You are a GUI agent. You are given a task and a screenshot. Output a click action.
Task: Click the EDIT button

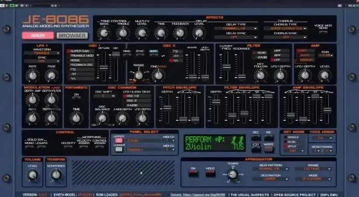click(256, 149)
